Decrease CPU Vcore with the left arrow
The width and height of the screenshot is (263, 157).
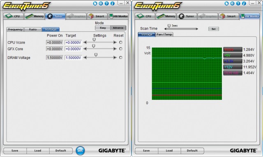[85, 42]
